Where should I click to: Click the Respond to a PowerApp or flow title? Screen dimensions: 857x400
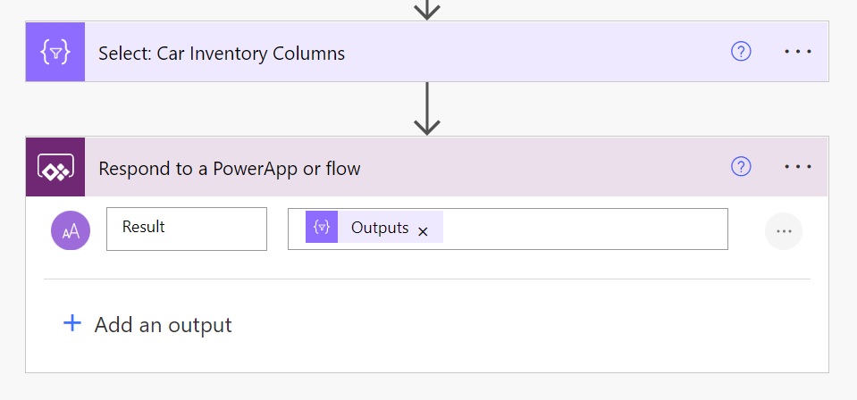click(230, 169)
